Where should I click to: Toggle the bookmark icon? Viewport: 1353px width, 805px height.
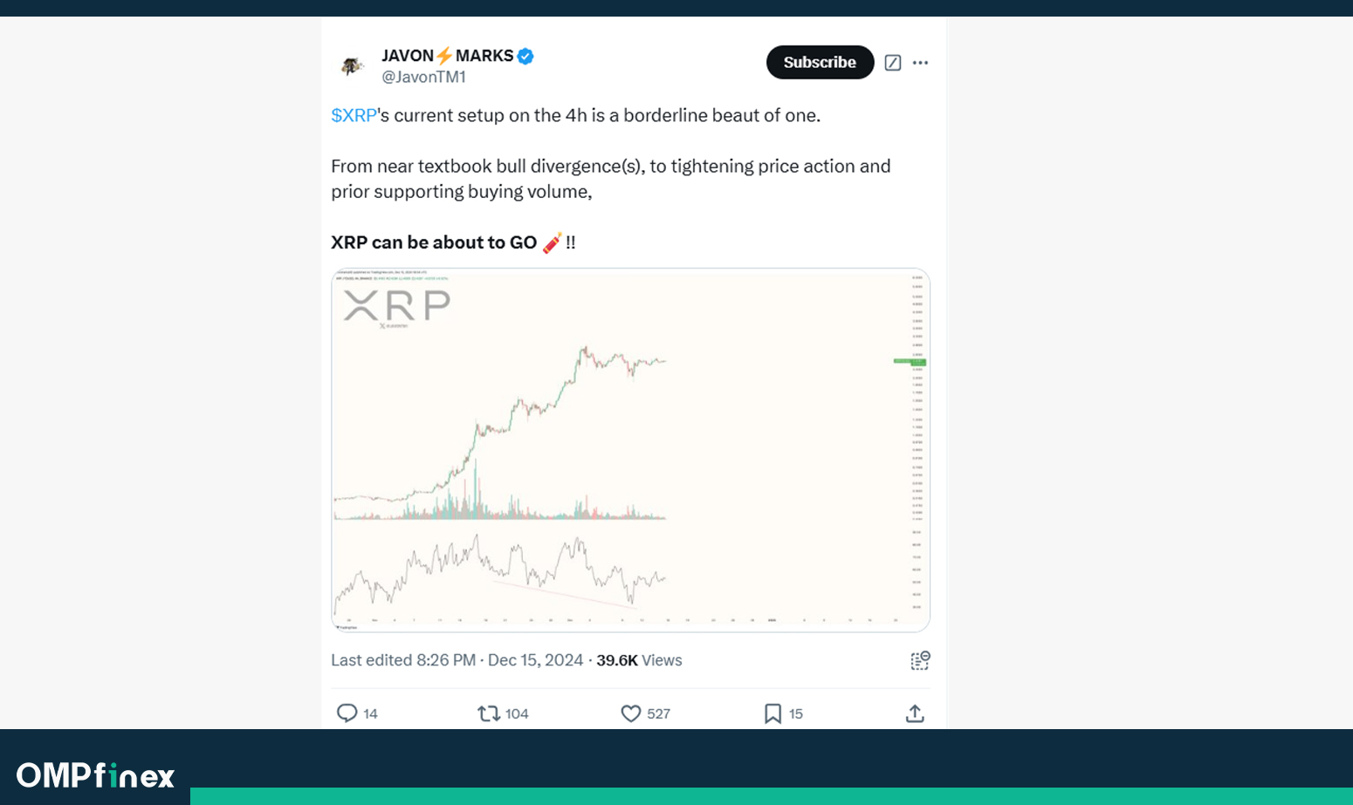click(773, 713)
